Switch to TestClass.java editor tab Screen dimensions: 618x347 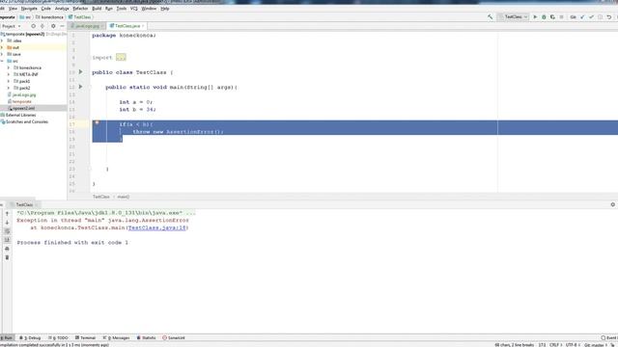pos(126,26)
